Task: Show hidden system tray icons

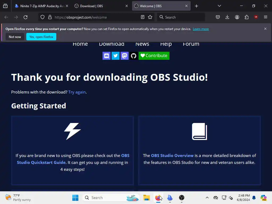Action: 207,198
